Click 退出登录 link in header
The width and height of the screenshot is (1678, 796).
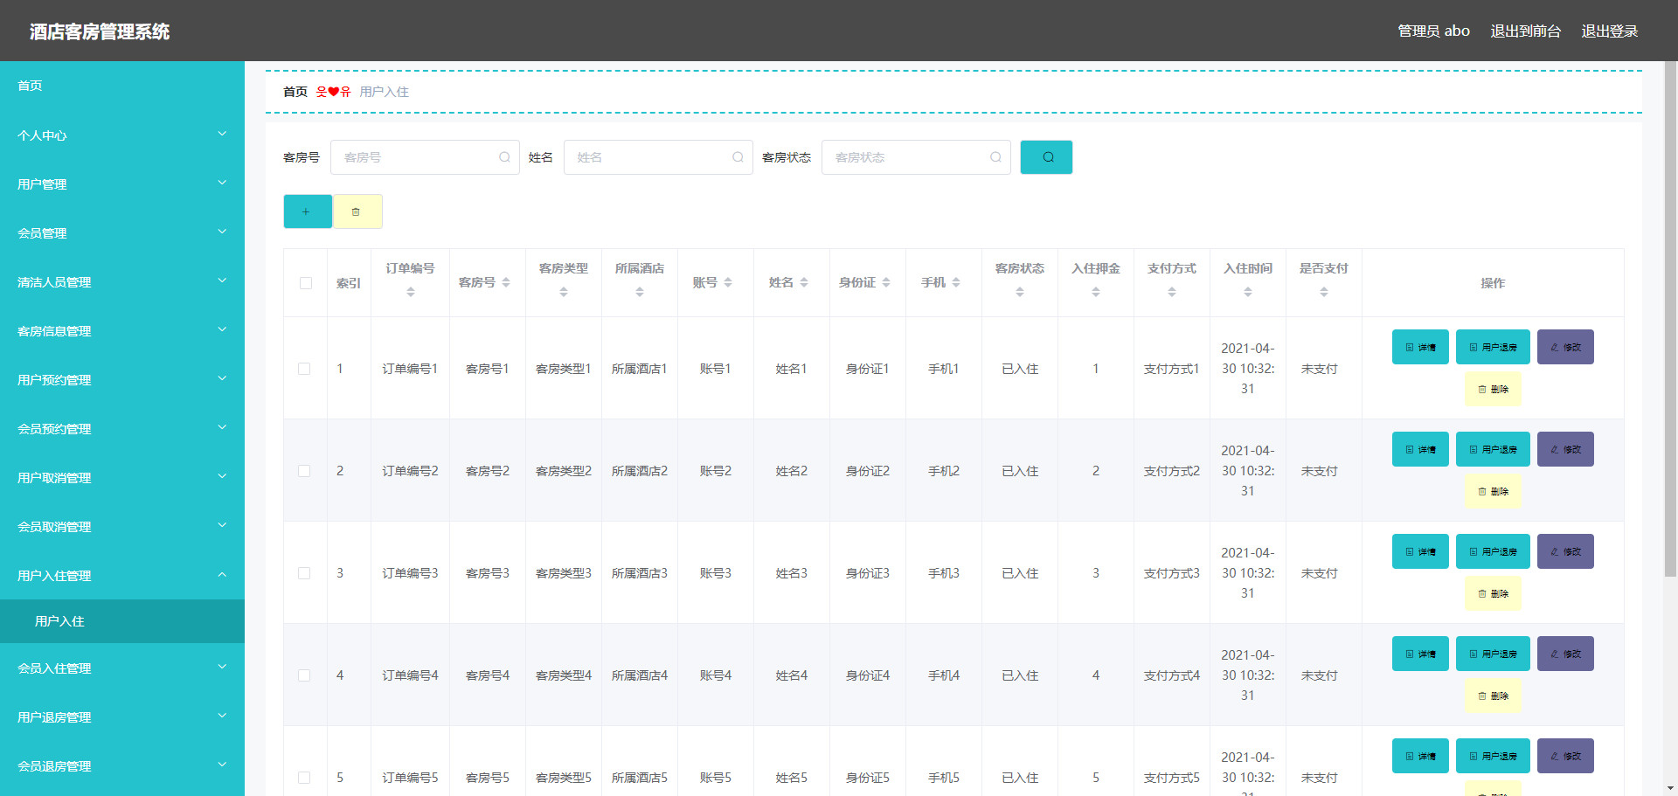pos(1609,31)
